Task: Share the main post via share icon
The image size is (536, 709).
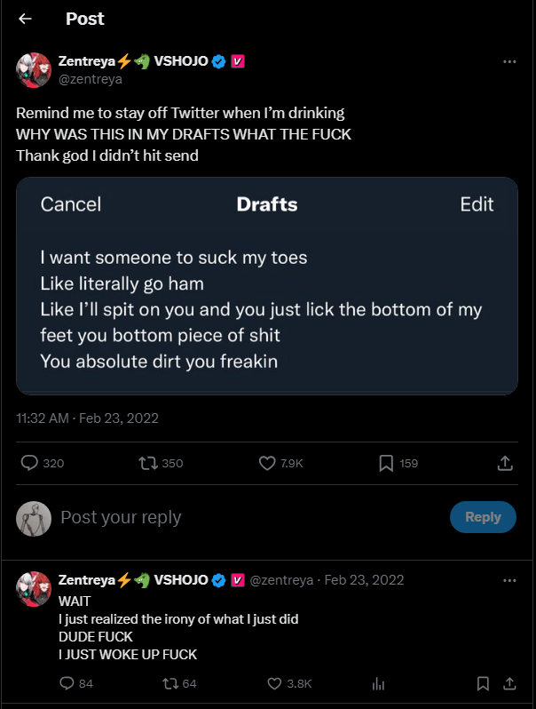Action: point(505,463)
